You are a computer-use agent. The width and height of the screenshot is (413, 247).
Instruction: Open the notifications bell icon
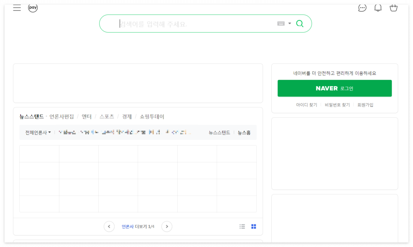tap(378, 8)
